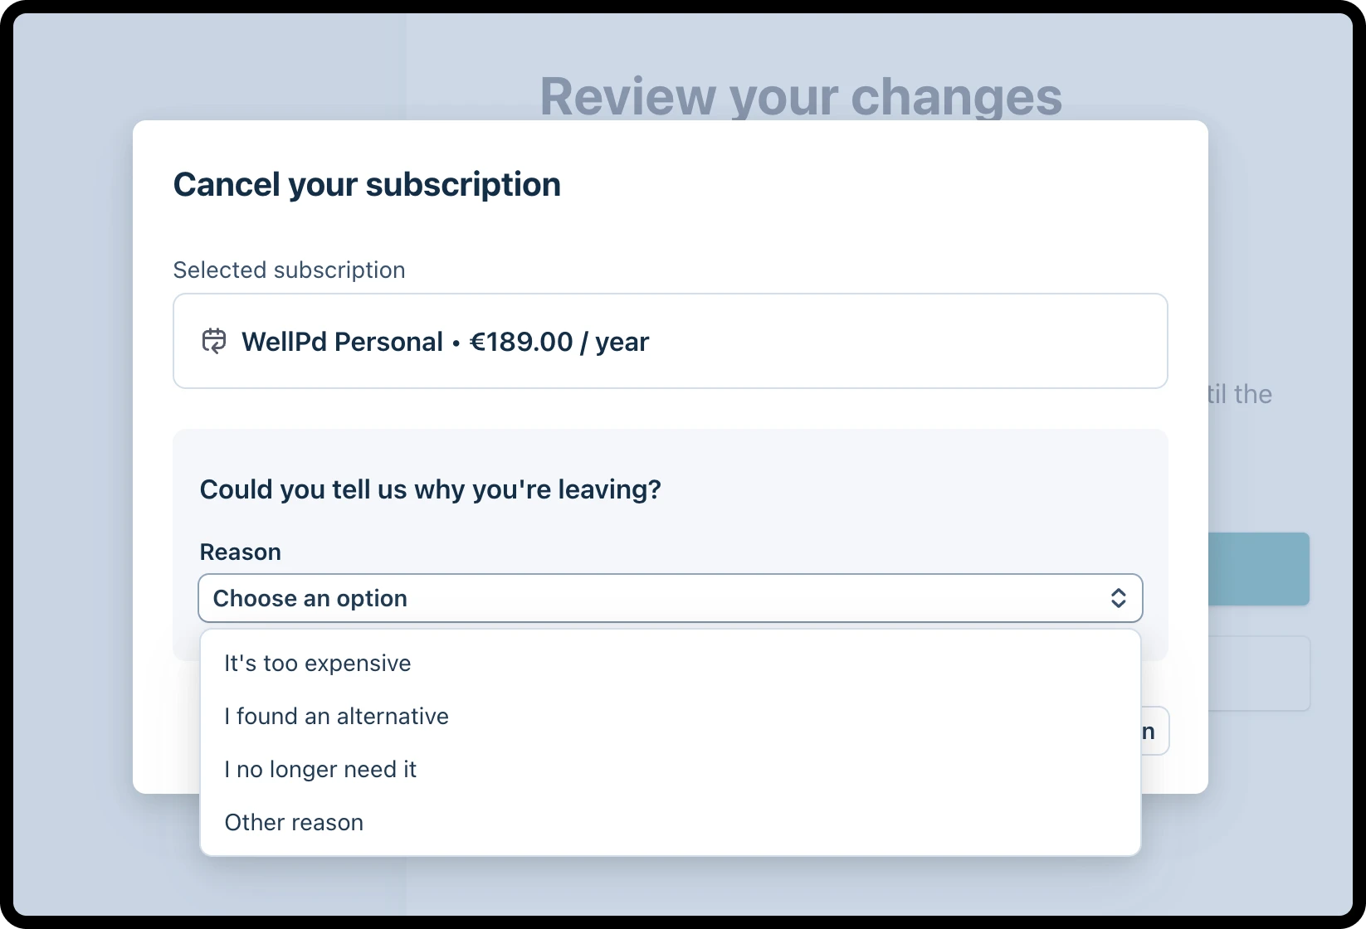Viewport: 1366px width, 929px height.
Task: Click the "WellPd Personal" plan name
Action: tap(342, 342)
